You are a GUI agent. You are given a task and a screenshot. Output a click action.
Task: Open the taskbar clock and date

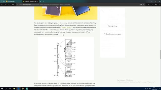(154, 88)
